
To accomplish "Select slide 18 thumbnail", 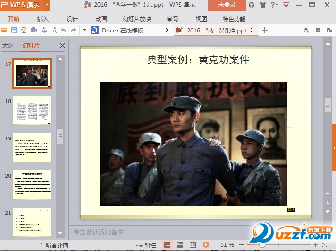I will pos(32,110).
